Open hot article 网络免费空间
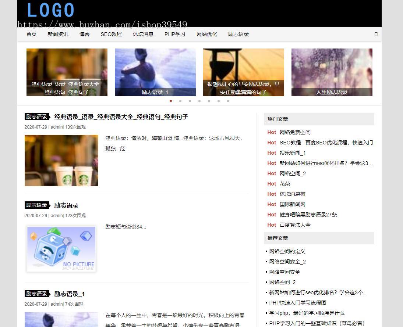 [295, 132]
